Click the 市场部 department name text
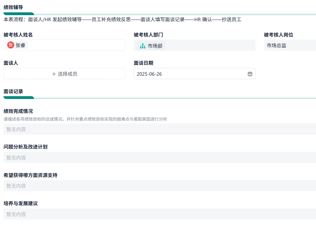316x228 pixels. 155,46
